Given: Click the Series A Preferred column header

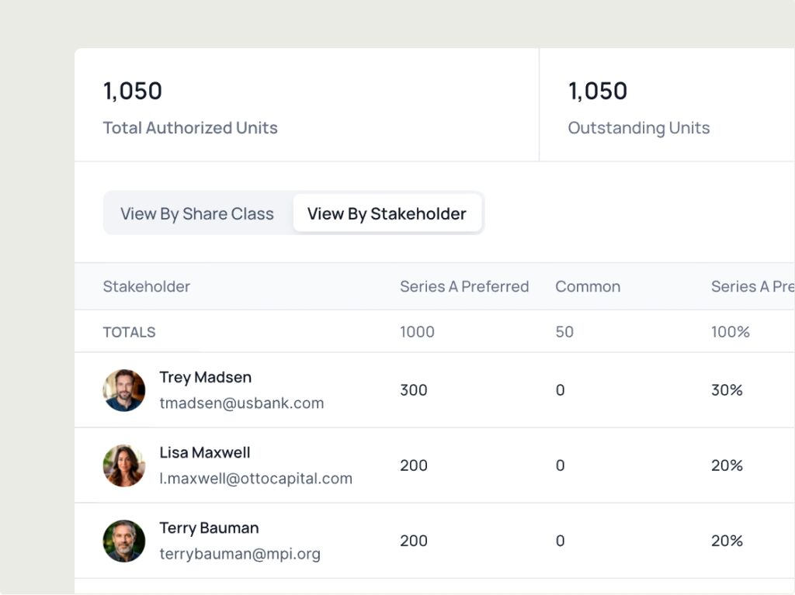Looking at the screenshot, I should click(464, 286).
